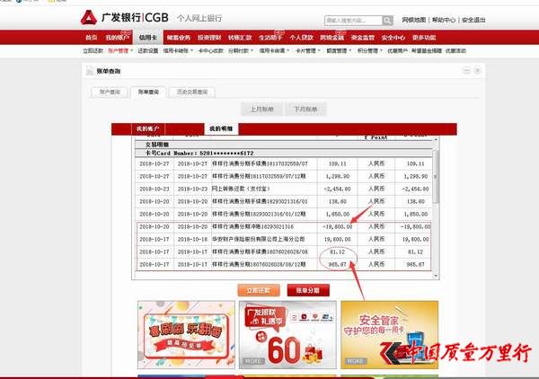This screenshot has height=379, width=539.
Task: Click 网上转账还款（支付宝） transaction description
Action: point(241,189)
